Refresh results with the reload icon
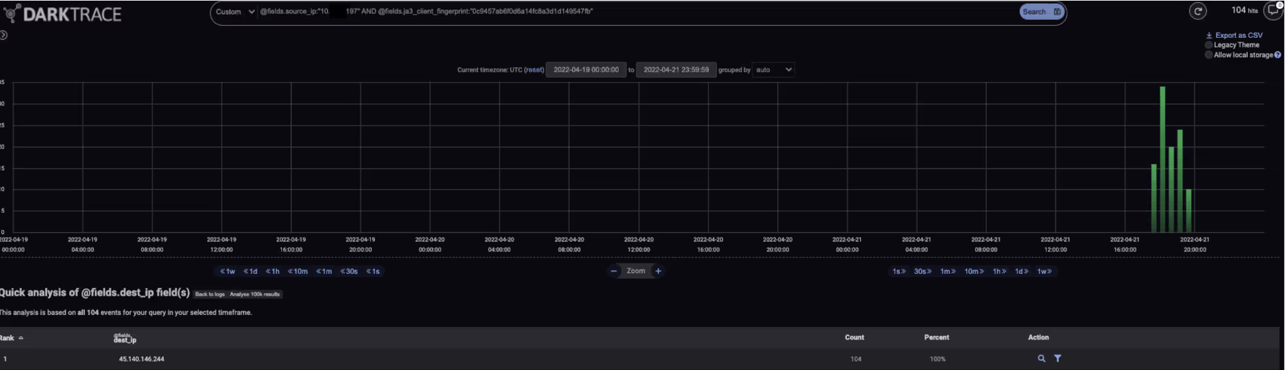Viewport: 1285px width, 370px height. coord(1197,11)
